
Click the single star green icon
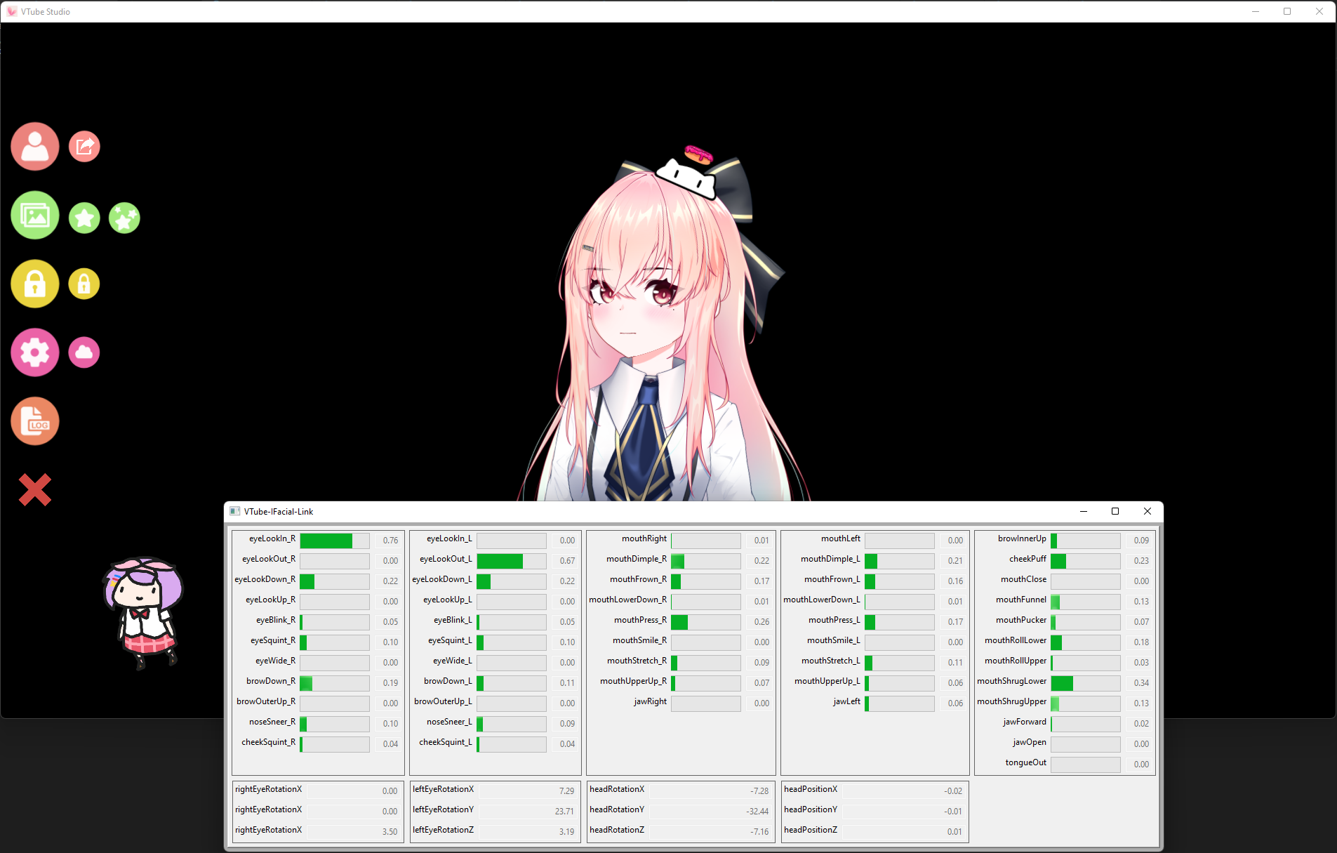pos(84,218)
